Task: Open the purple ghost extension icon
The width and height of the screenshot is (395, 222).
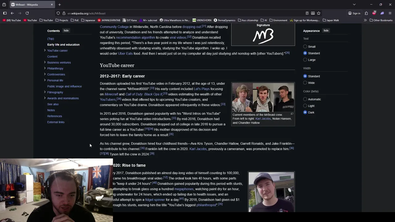Action: click(382, 13)
